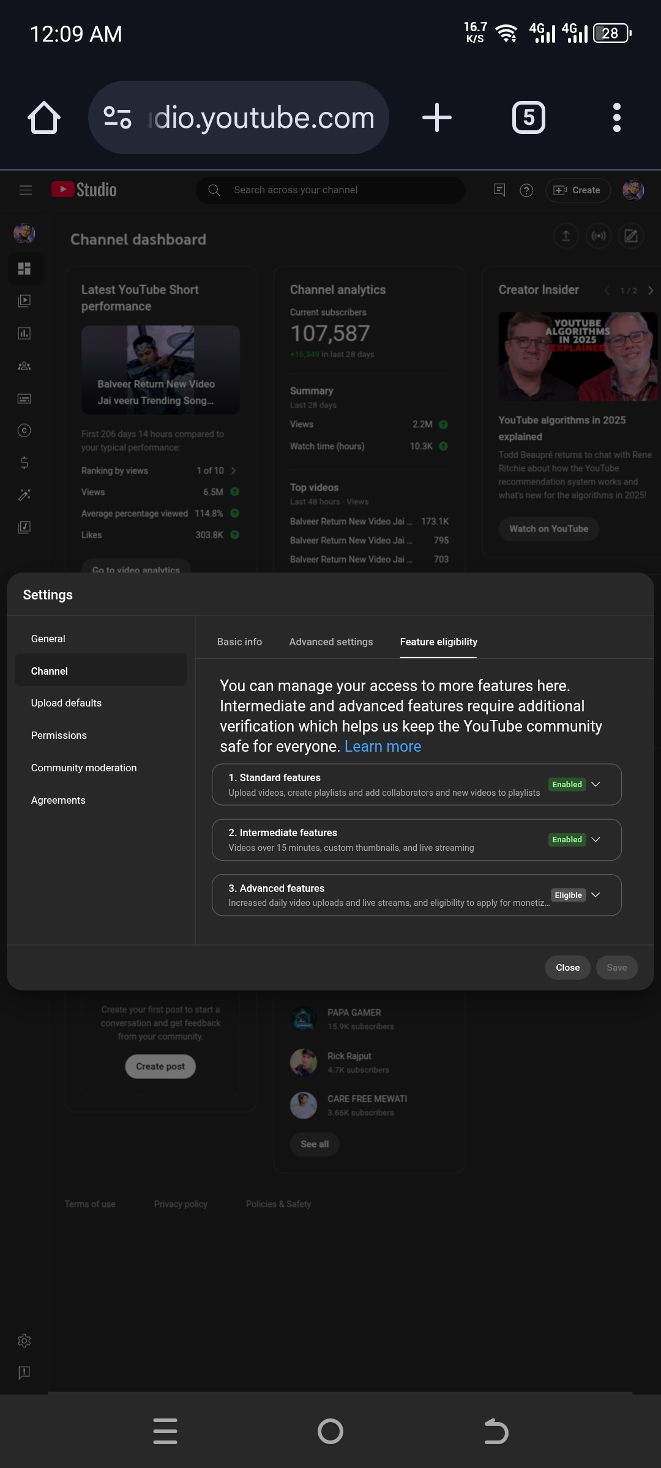Open the Content sidebar icon

24,301
